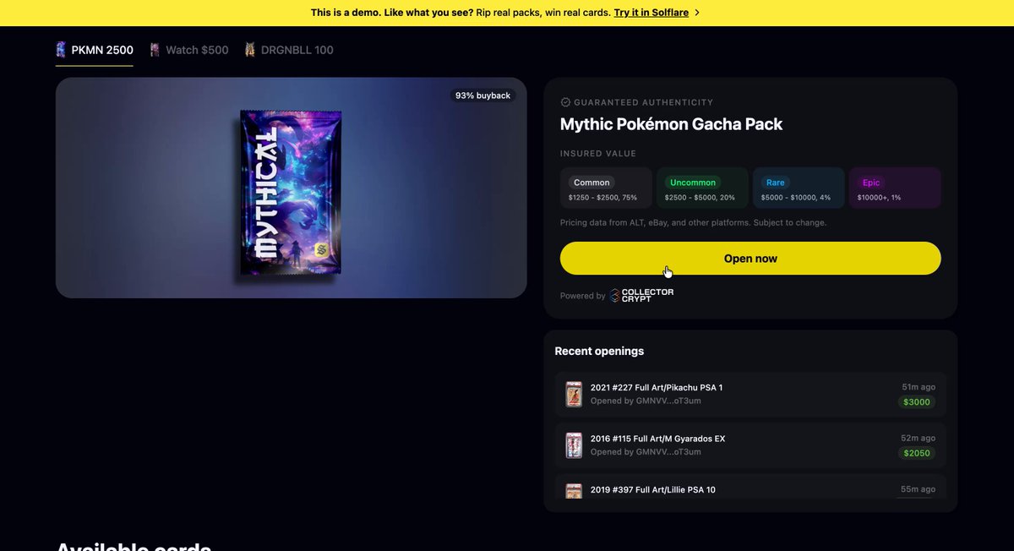Select the Epic rarity tier card
The width and height of the screenshot is (1014, 551).
(895, 188)
